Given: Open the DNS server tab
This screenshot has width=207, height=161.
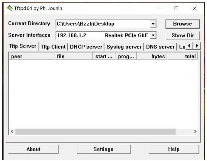Looking at the screenshot, I should [x=160, y=47].
